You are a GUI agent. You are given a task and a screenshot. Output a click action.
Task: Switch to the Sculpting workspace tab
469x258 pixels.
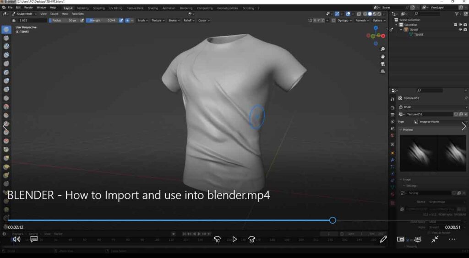[98, 8]
